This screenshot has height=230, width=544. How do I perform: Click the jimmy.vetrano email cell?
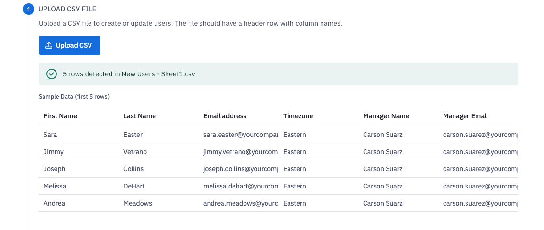point(241,152)
